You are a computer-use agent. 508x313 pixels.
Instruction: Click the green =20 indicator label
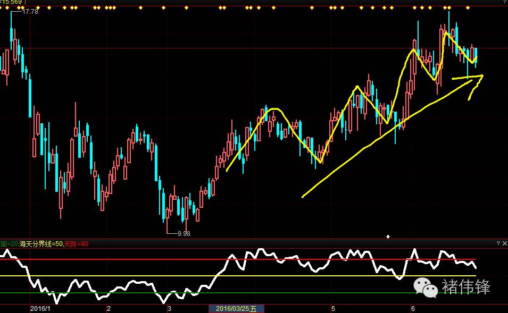(x=9, y=244)
